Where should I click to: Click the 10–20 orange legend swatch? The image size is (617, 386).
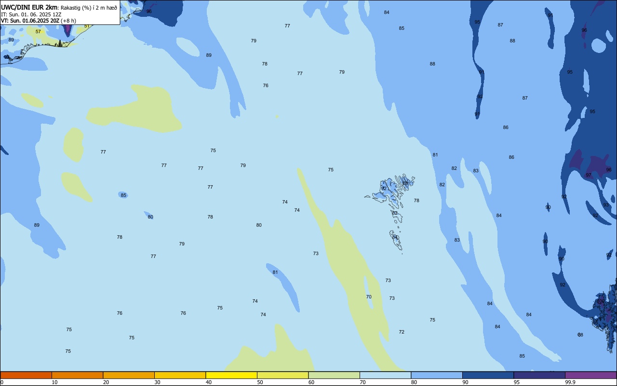pyautogui.click(x=77, y=375)
